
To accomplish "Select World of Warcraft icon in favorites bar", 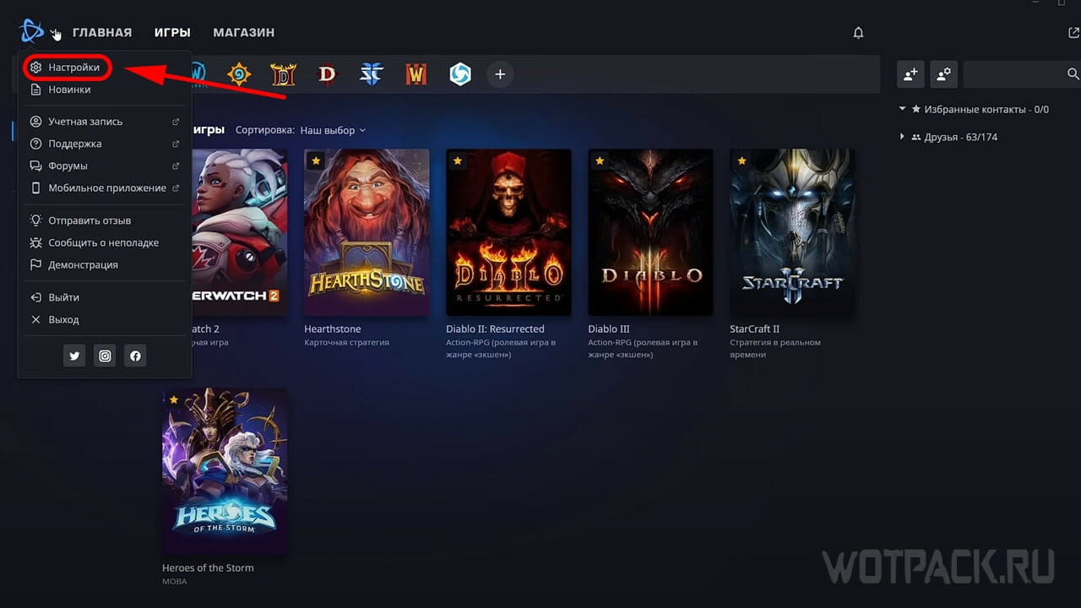I will (416, 74).
